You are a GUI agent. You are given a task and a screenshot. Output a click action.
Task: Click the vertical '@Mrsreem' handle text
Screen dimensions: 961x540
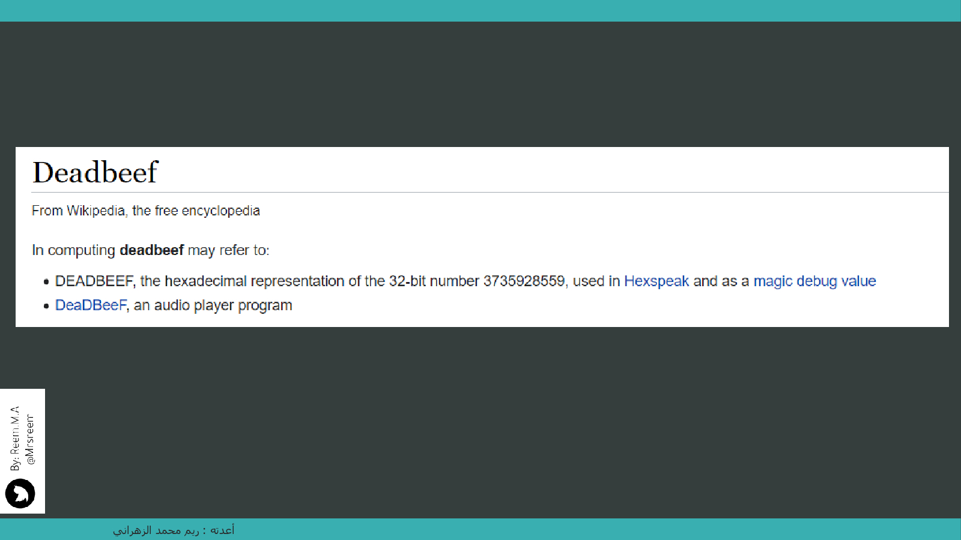tap(30, 439)
